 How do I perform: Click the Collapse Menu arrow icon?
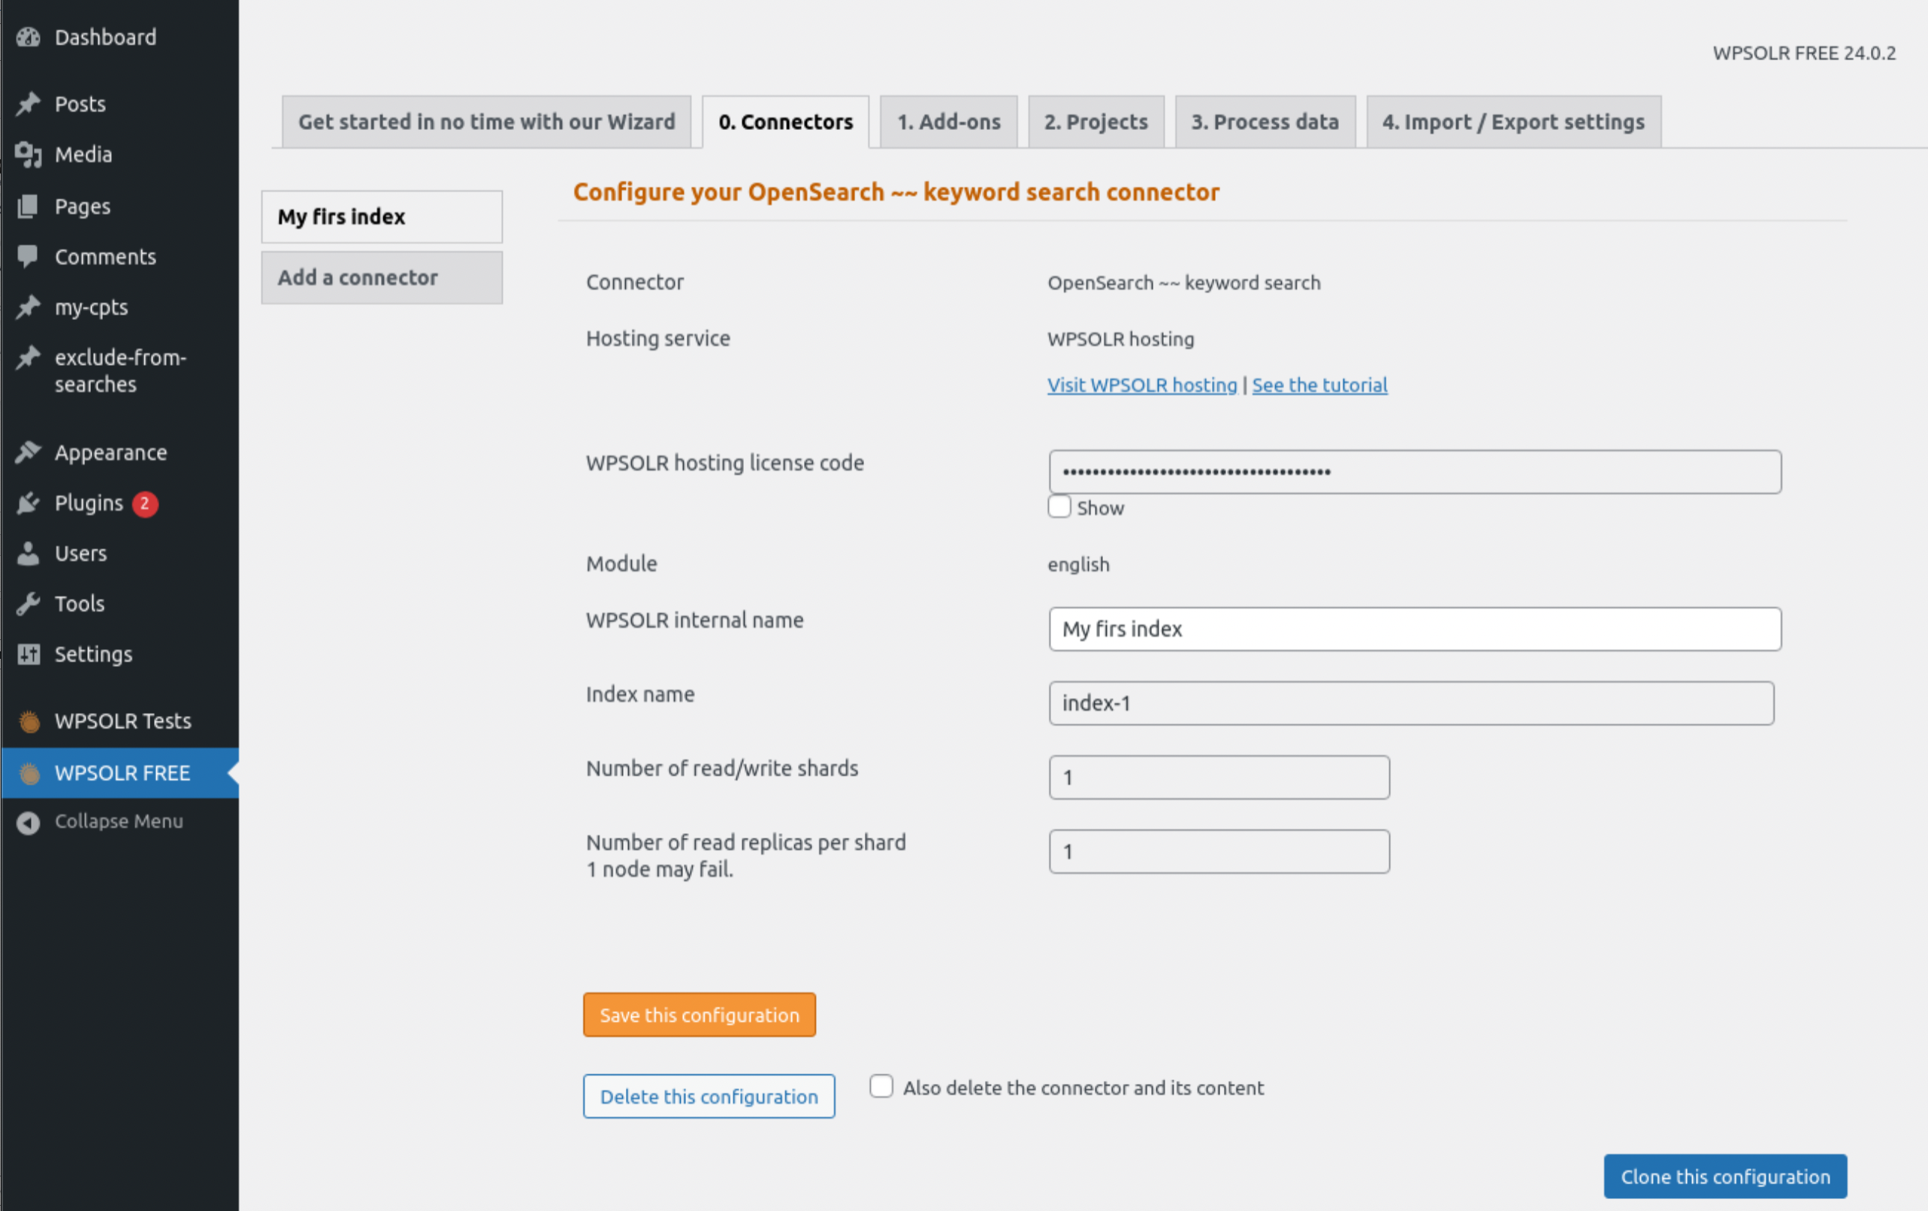tap(28, 822)
